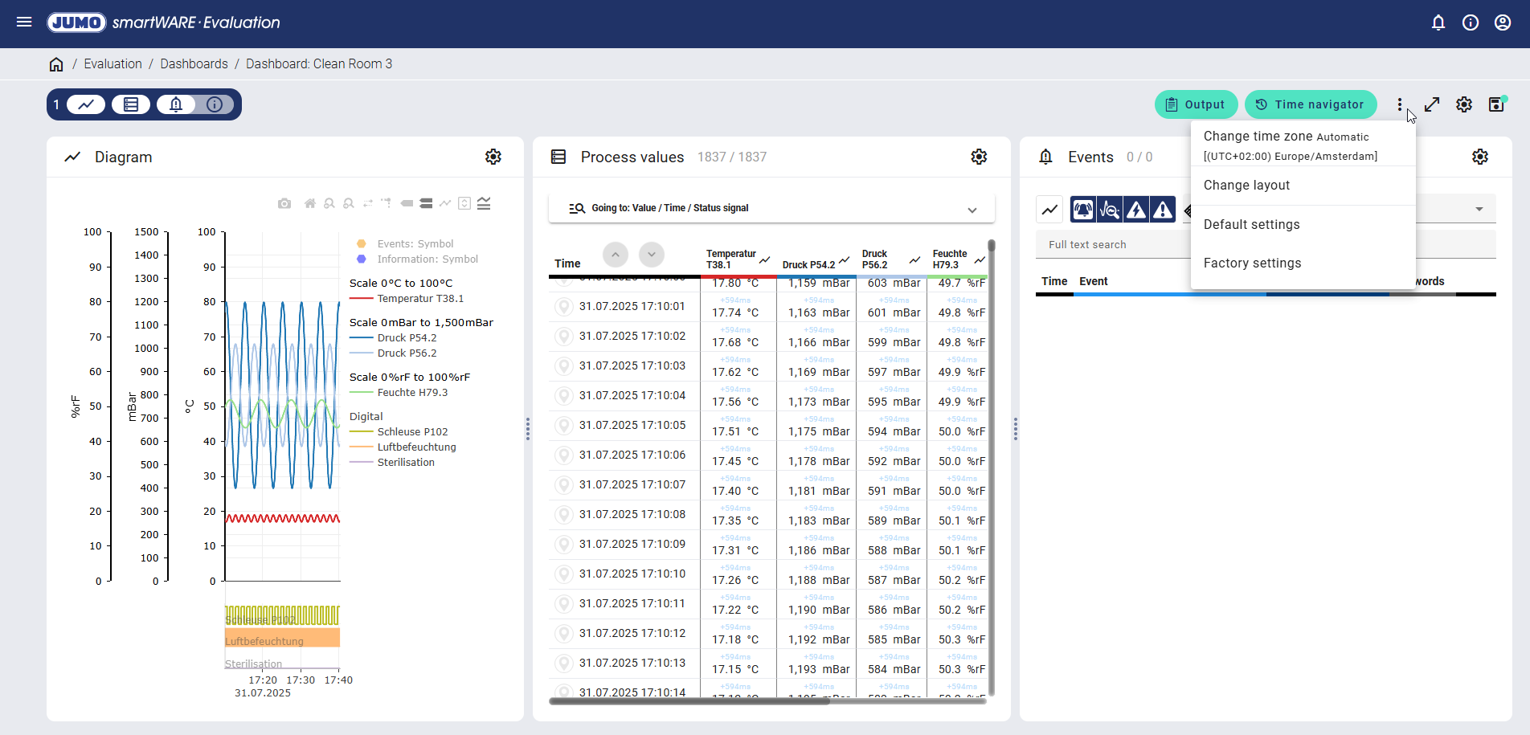Click the Temperatur T38.1 red legend line
The width and height of the screenshot is (1530, 735).
tap(362, 299)
